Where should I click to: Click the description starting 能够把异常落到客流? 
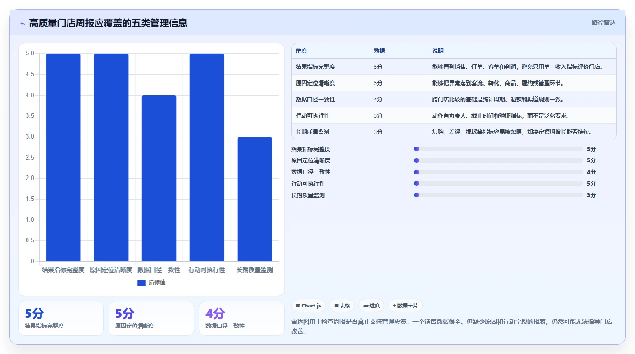(x=498, y=83)
